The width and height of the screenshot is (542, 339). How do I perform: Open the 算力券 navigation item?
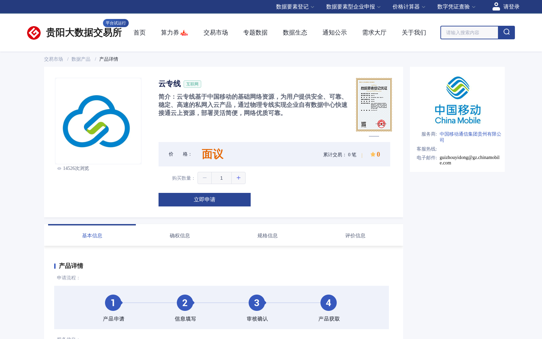click(x=170, y=33)
